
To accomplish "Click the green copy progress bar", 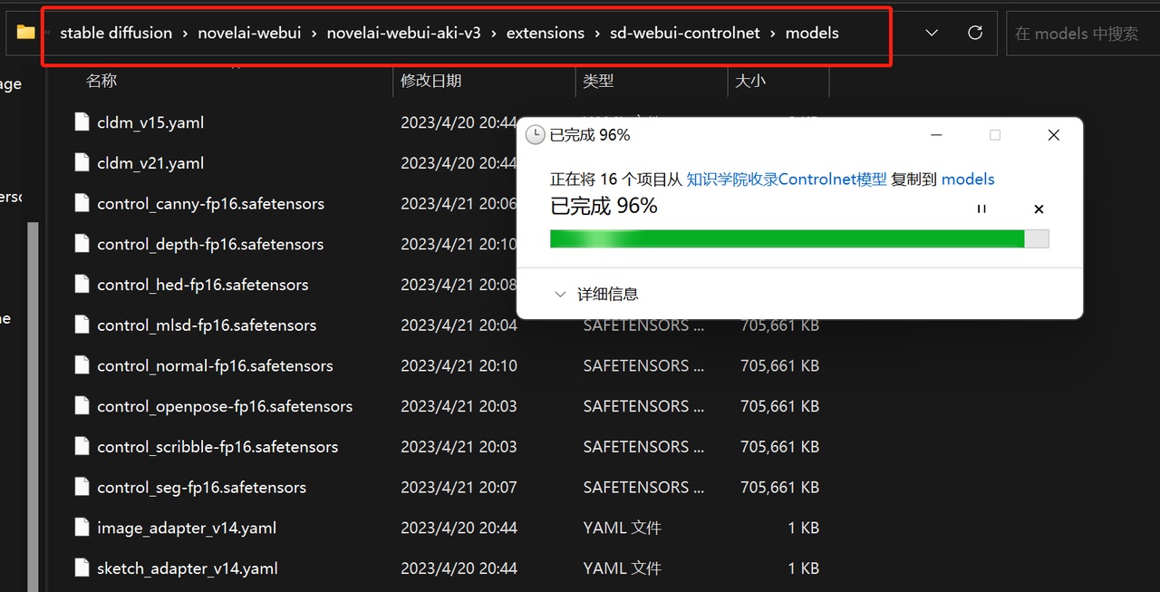I will coord(799,238).
